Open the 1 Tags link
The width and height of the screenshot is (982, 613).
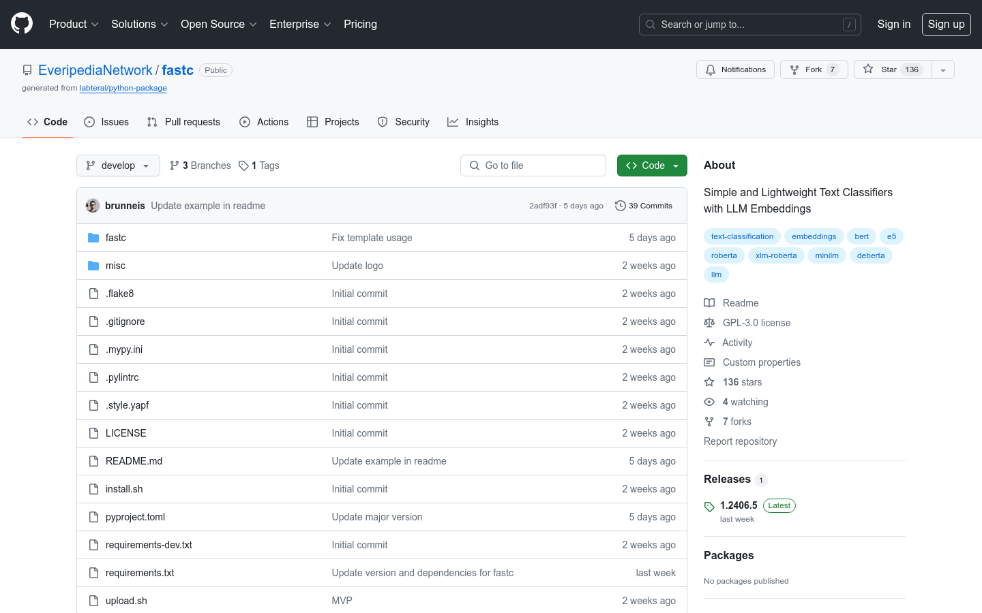[259, 166]
